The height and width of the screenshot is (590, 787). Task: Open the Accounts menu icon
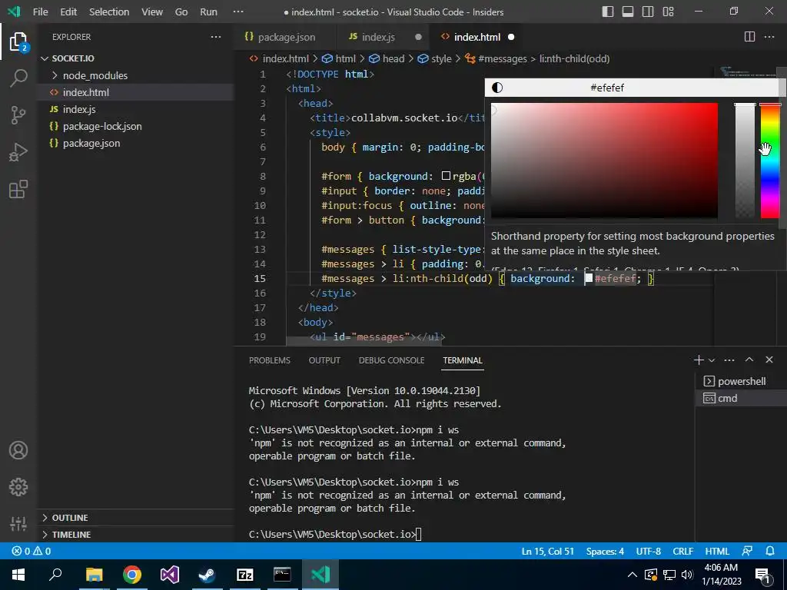[18, 450]
